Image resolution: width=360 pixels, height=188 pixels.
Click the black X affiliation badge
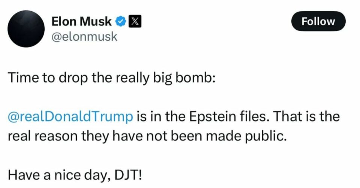click(x=135, y=22)
